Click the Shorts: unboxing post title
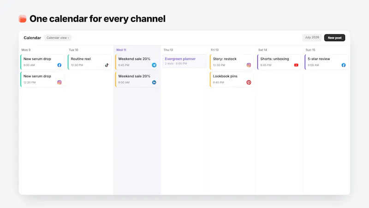 (x=274, y=59)
